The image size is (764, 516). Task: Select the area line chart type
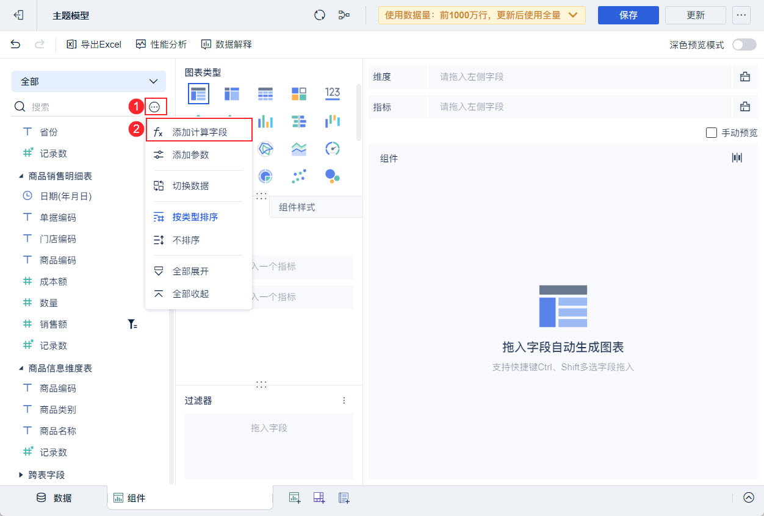pos(299,149)
